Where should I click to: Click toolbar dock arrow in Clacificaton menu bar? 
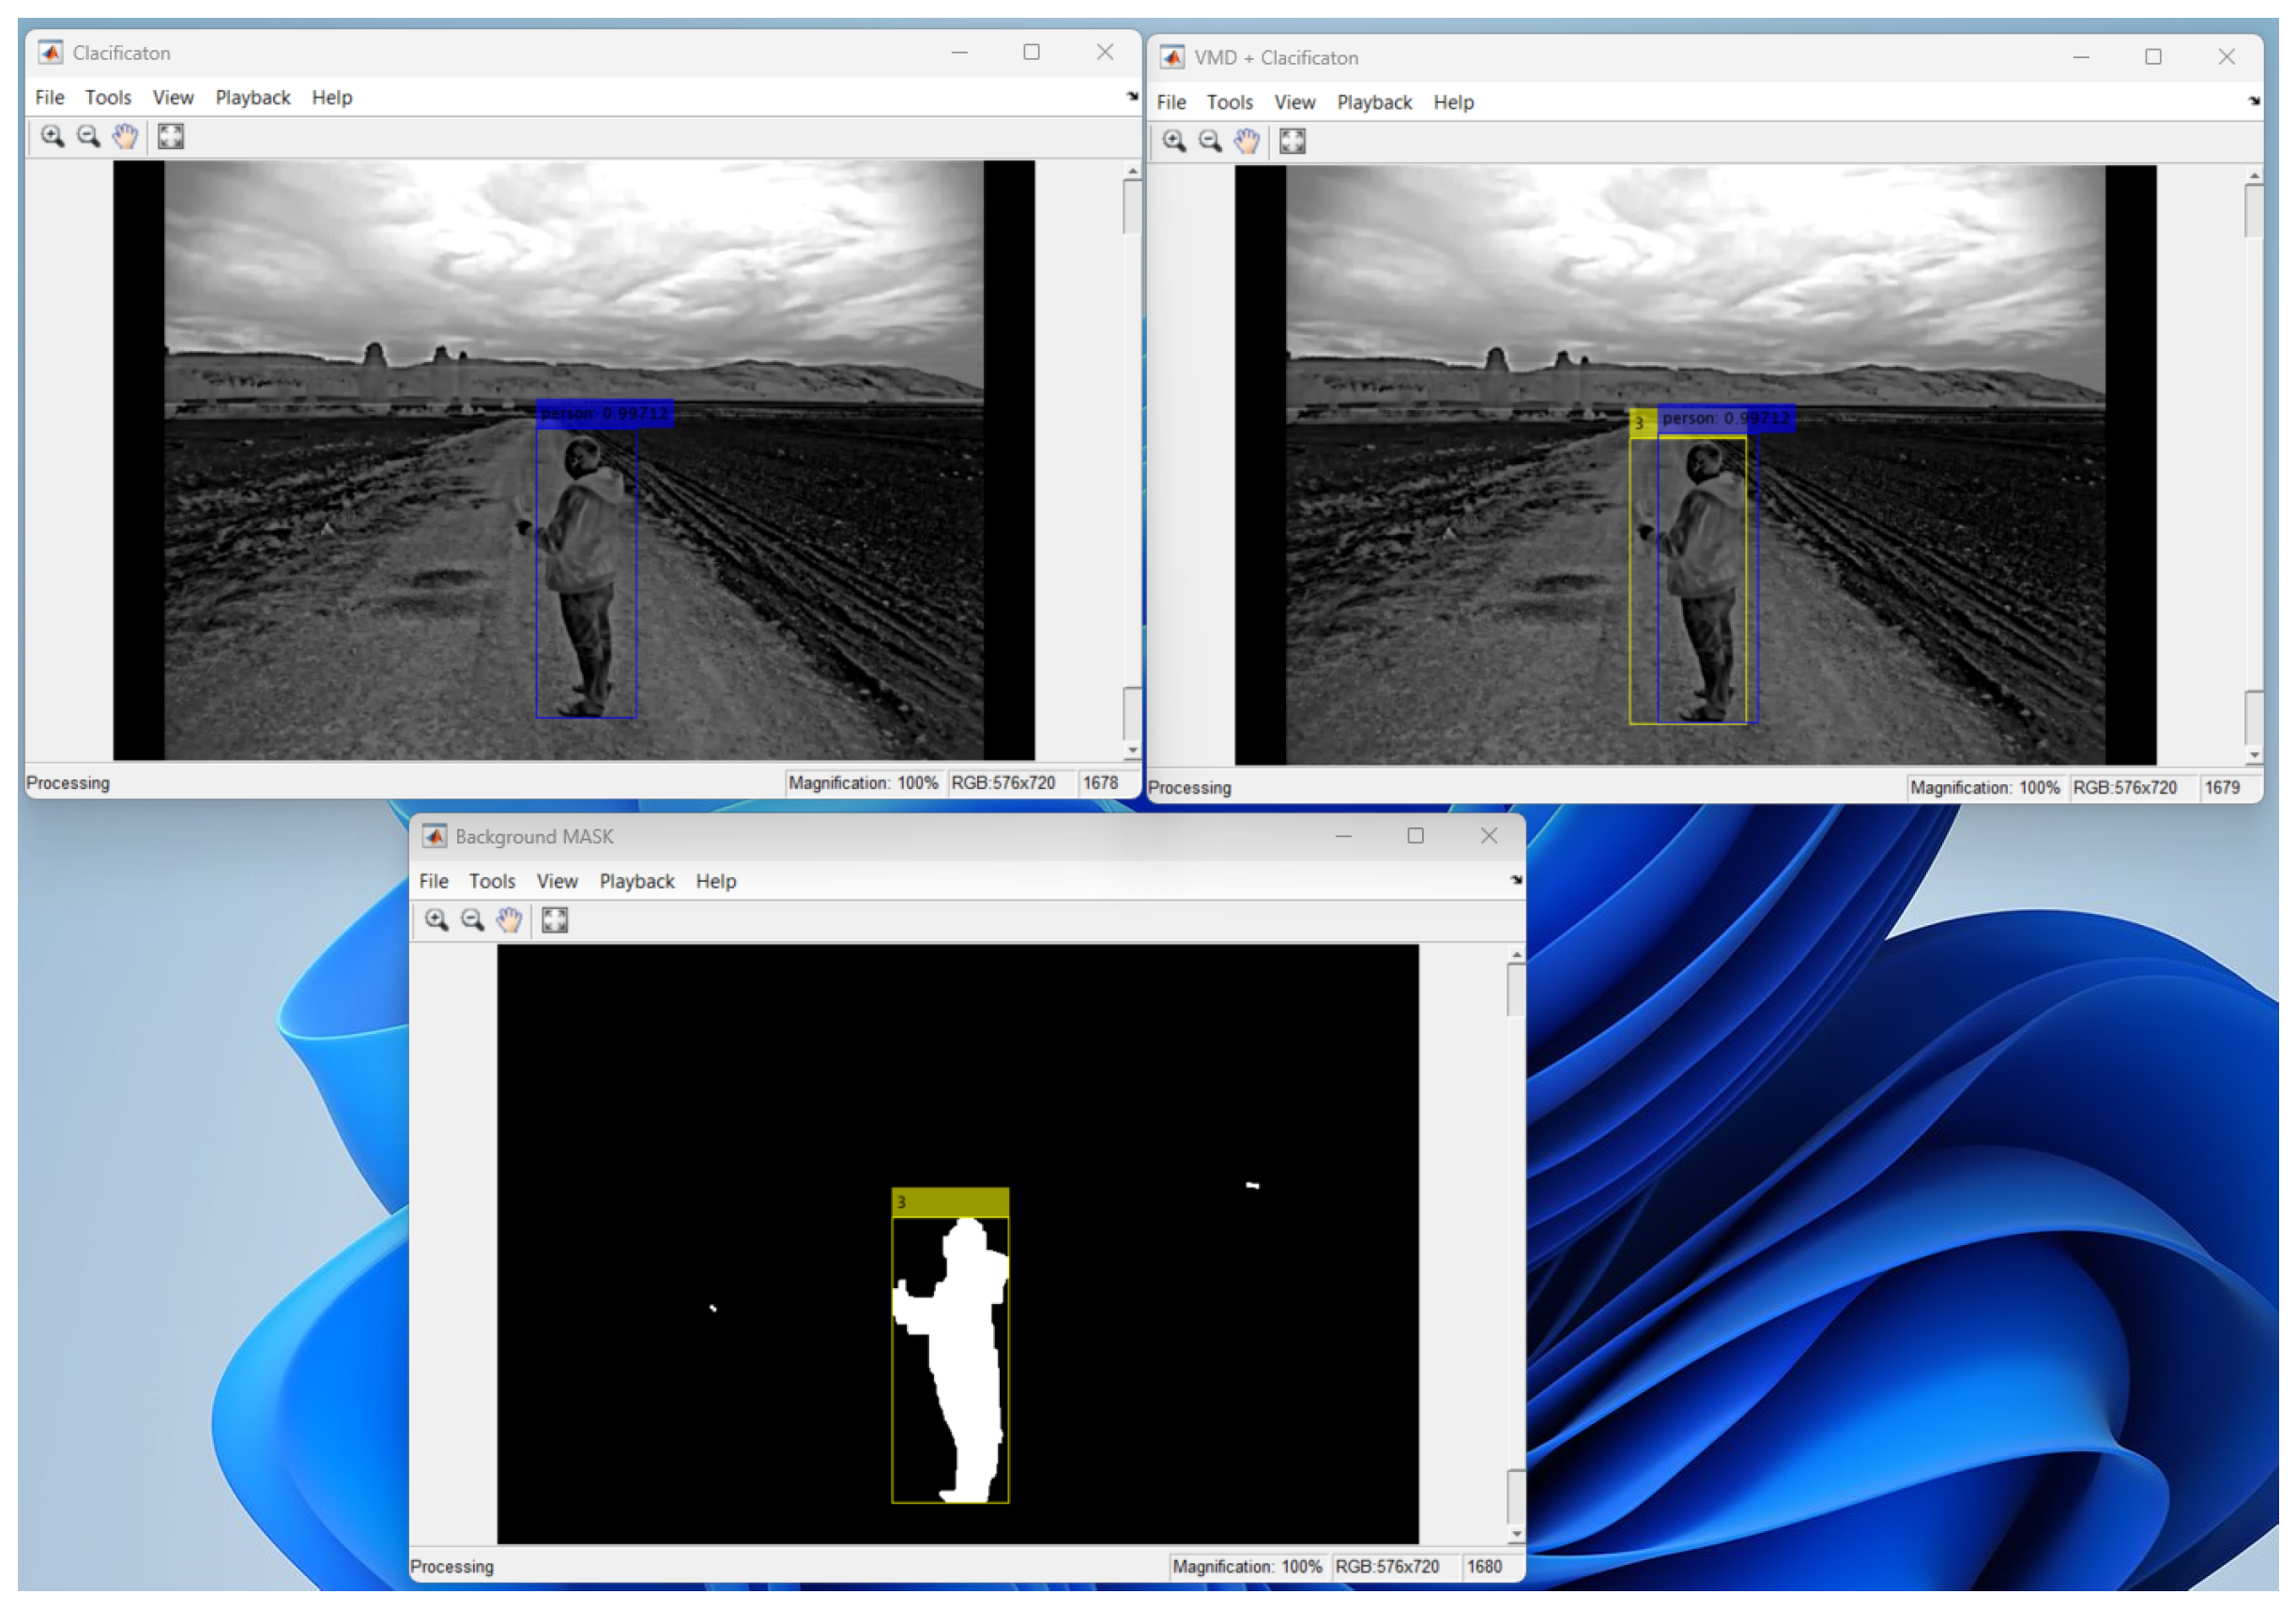tap(1132, 96)
